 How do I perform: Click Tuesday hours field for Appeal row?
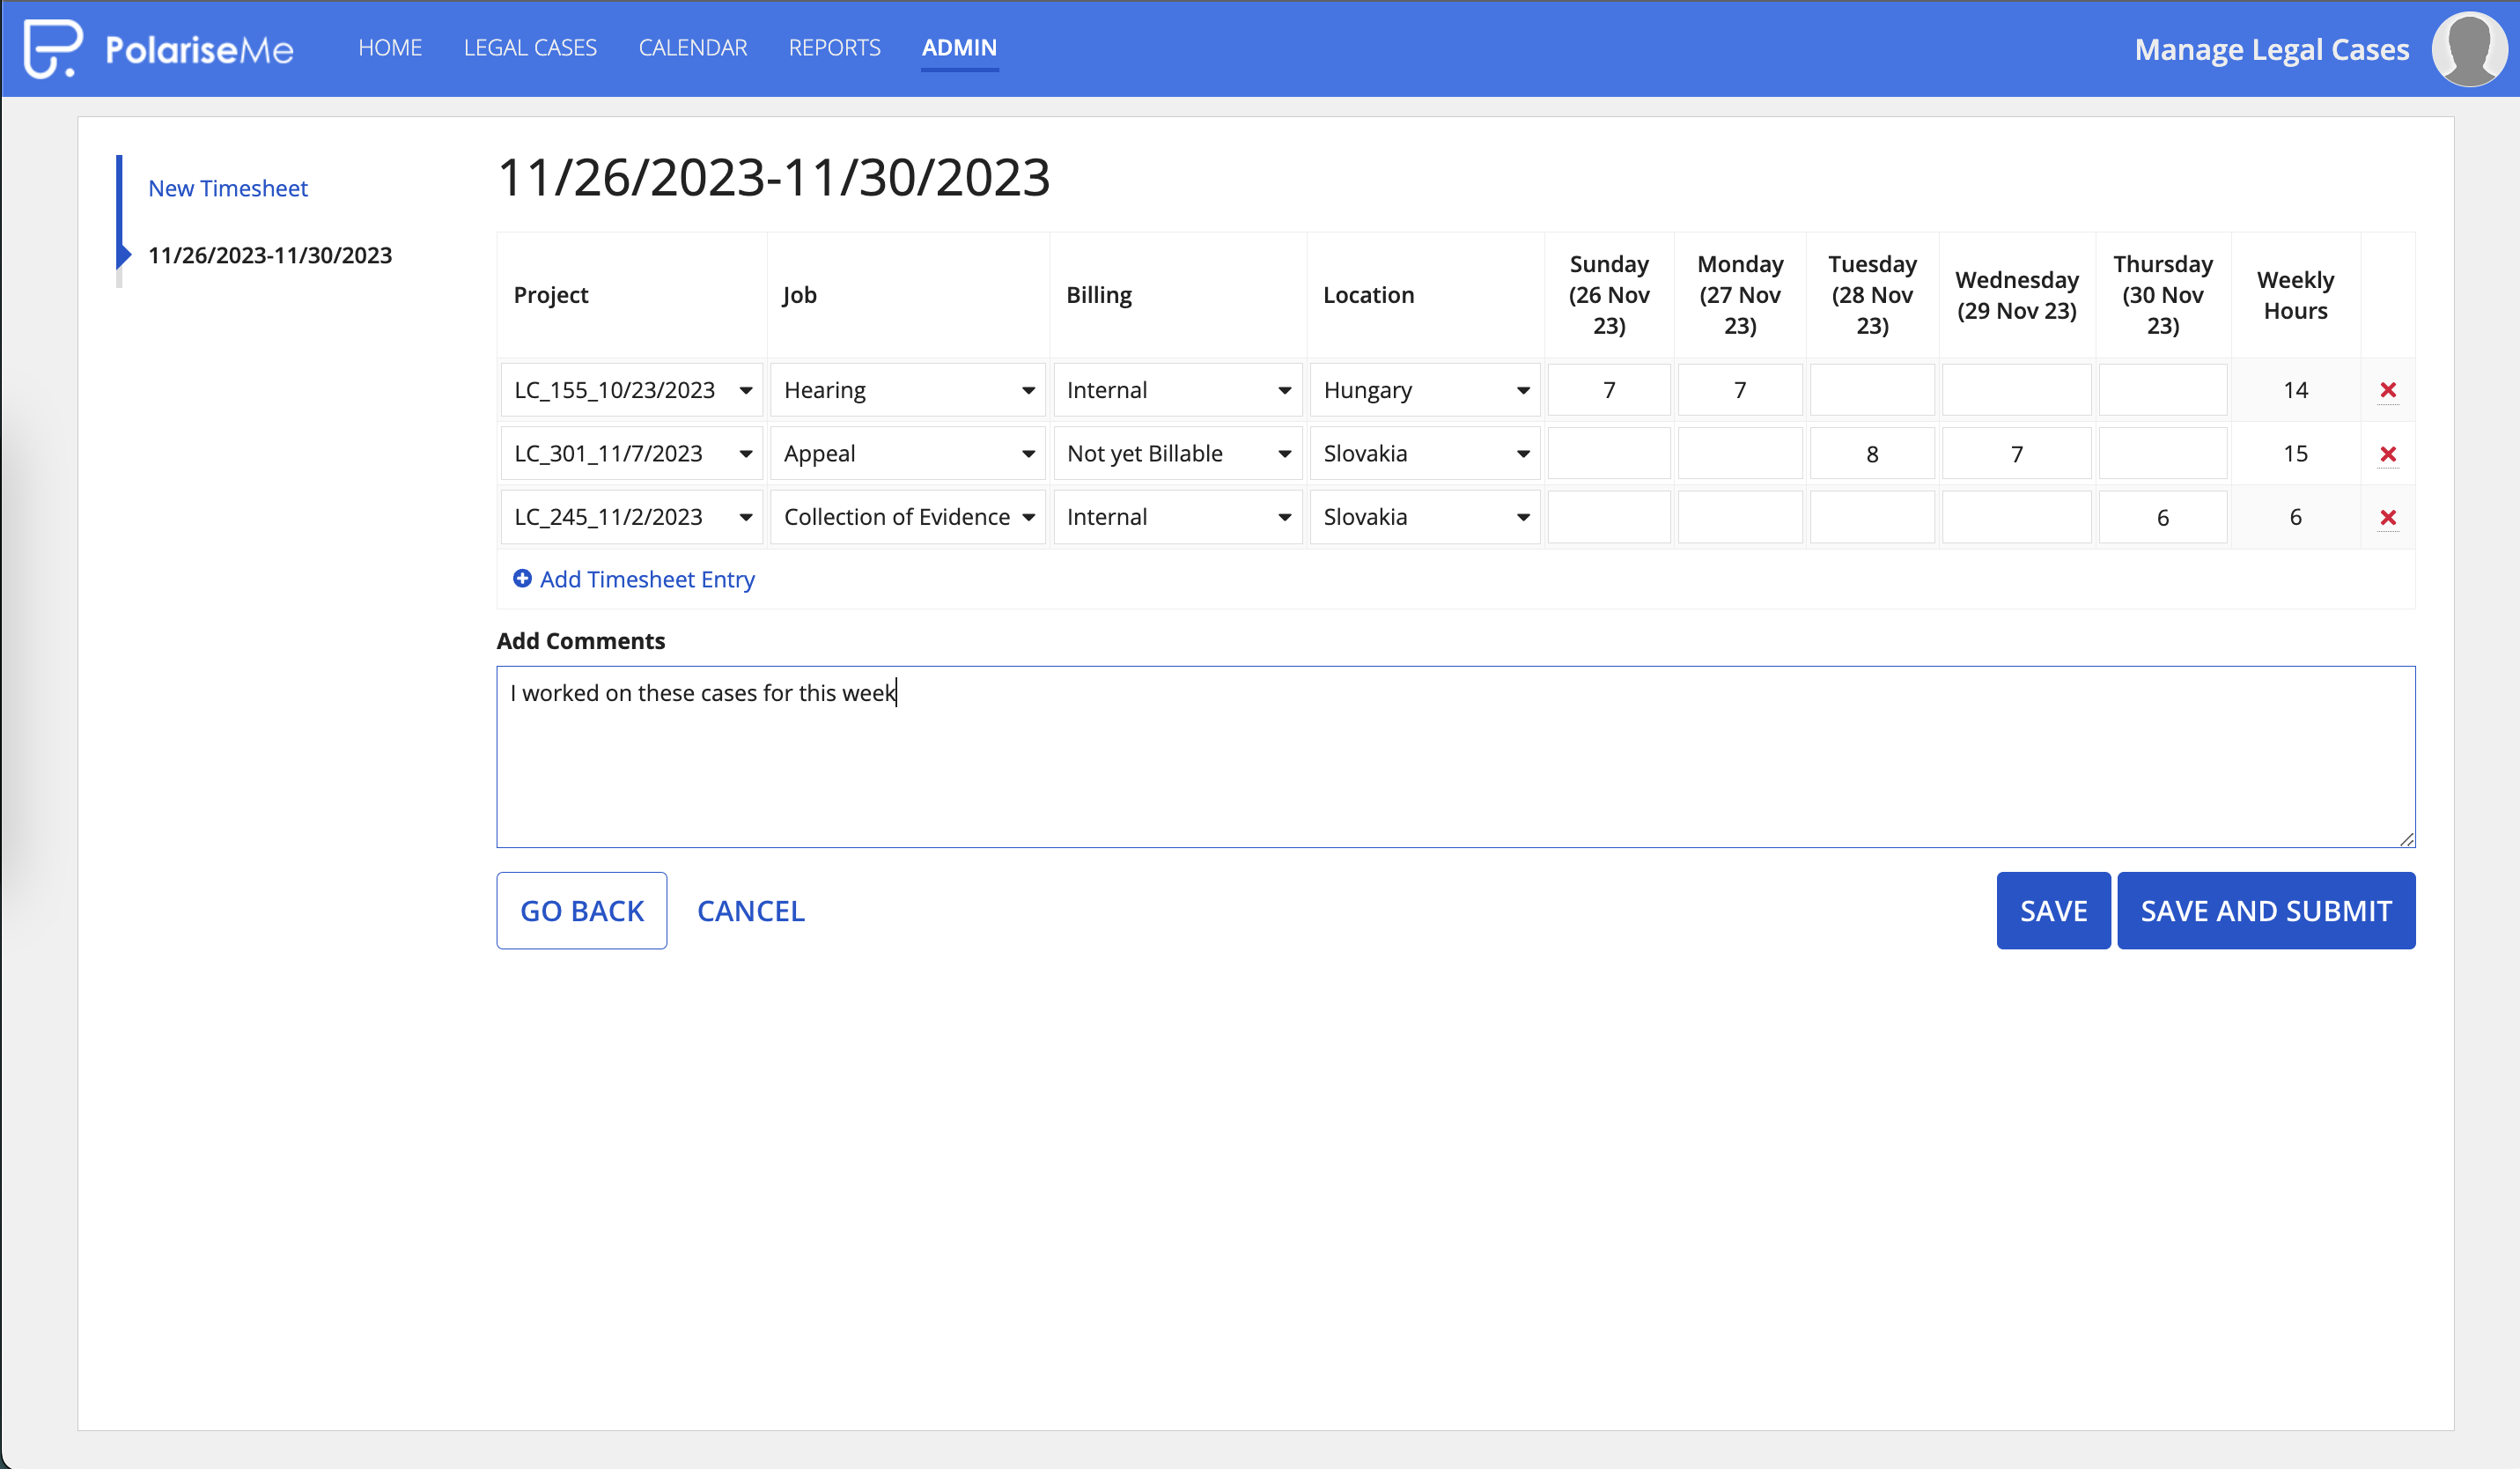(x=1872, y=454)
